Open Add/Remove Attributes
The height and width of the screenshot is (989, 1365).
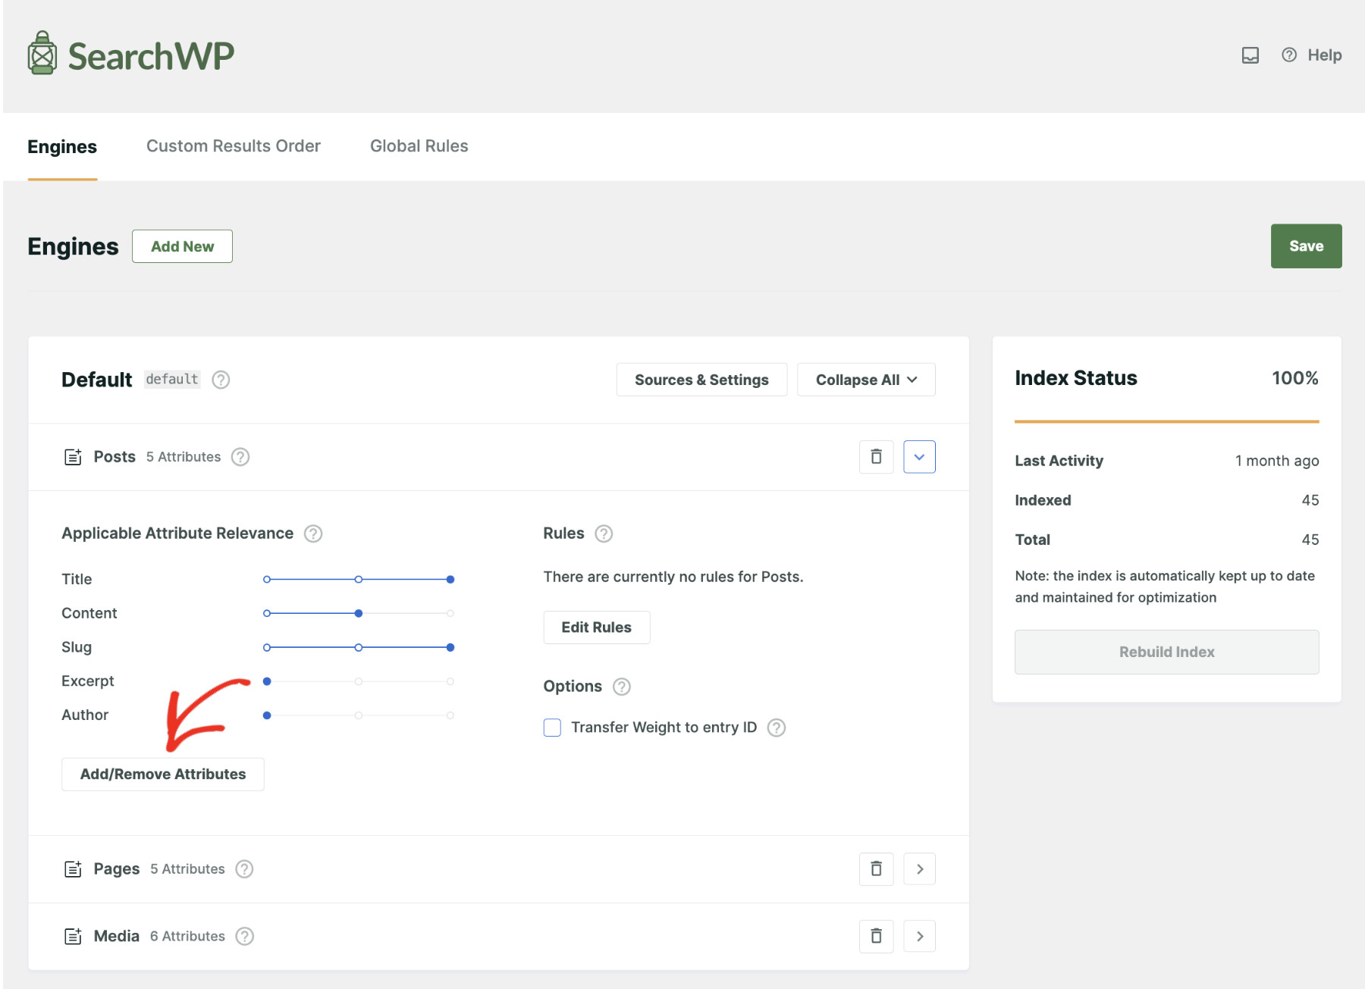point(163,774)
